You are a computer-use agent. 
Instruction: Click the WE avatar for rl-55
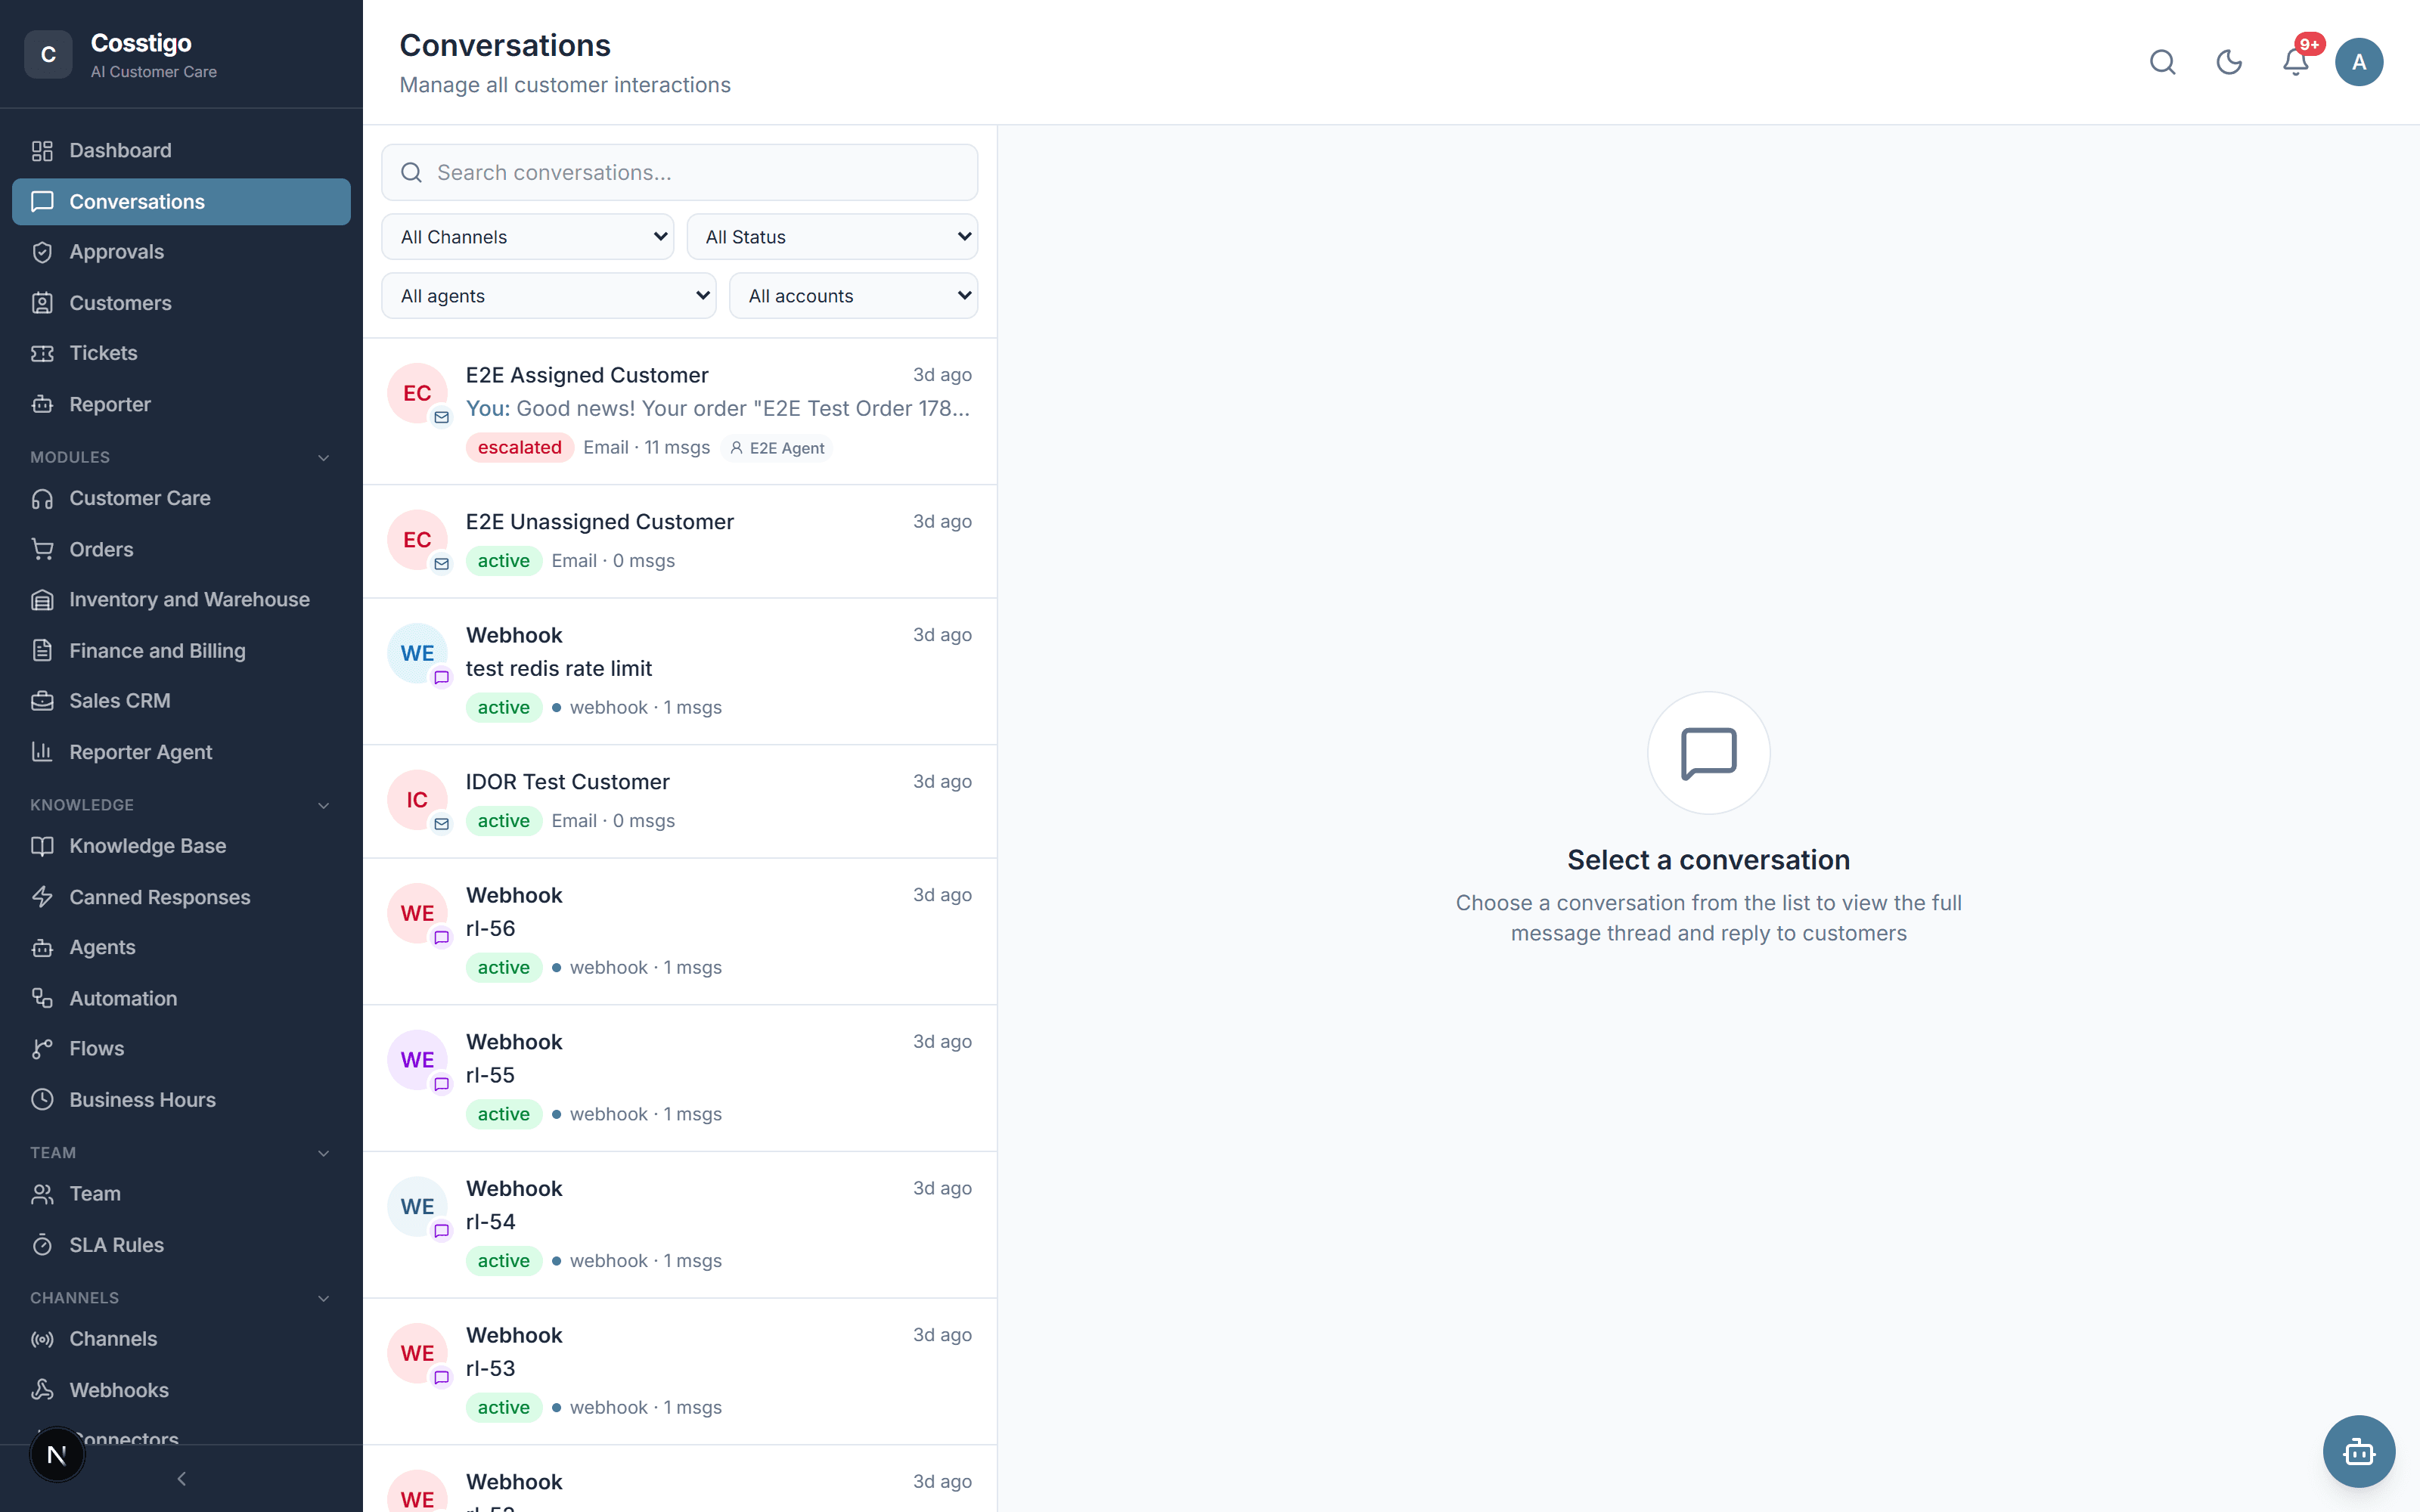[417, 1060]
